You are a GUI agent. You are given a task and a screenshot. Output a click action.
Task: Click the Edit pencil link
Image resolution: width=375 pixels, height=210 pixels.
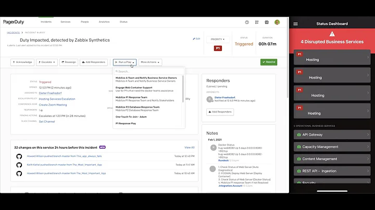196,38
